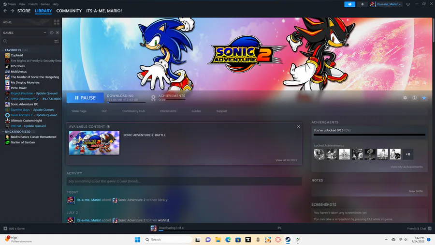The width and height of the screenshot is (435, 245).
Task: Select Garten of Banban in library
Action: tap(23, 142)
